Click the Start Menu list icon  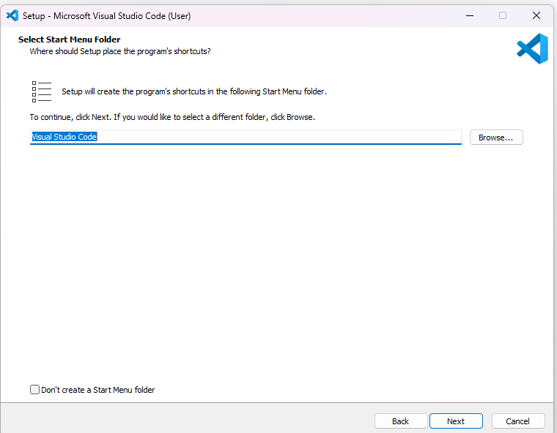pyautogui.click(x=42, y=91)
